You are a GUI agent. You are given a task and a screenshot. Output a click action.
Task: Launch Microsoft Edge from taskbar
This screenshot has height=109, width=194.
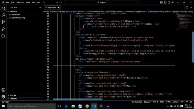tap(66, 106)
